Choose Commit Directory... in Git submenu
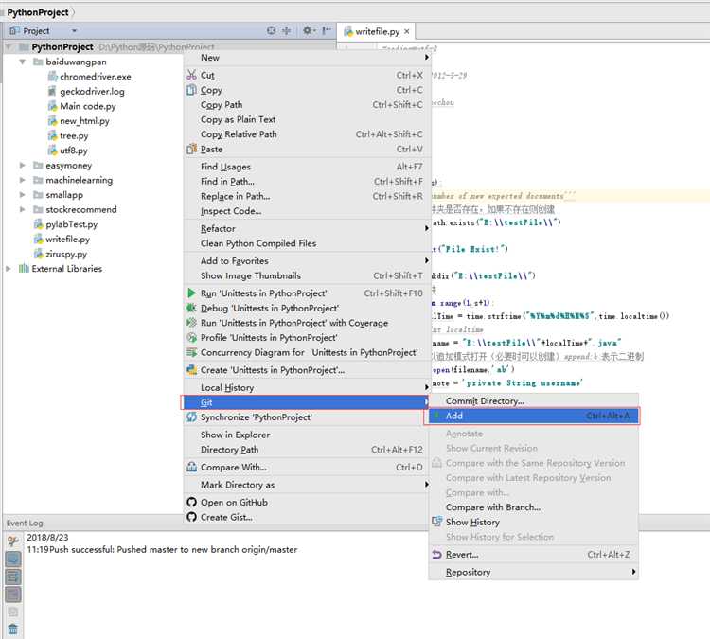The width and height of the screenshot is (710, 639). point(533,400)
